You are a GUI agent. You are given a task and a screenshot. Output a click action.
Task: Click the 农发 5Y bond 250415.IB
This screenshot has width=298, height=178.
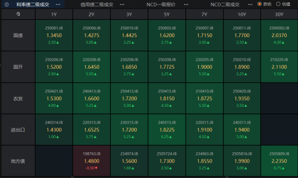click(x=167, y=98)
